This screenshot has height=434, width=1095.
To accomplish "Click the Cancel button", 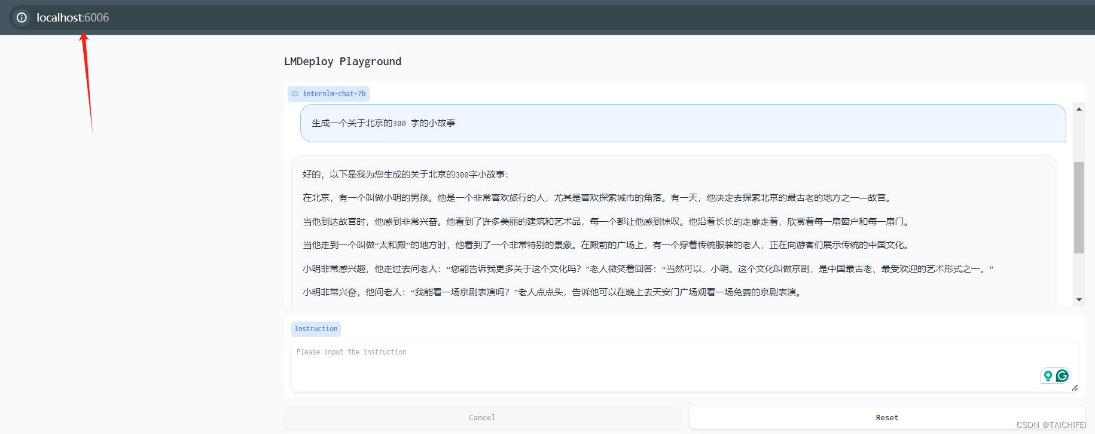I will (482, 417).
